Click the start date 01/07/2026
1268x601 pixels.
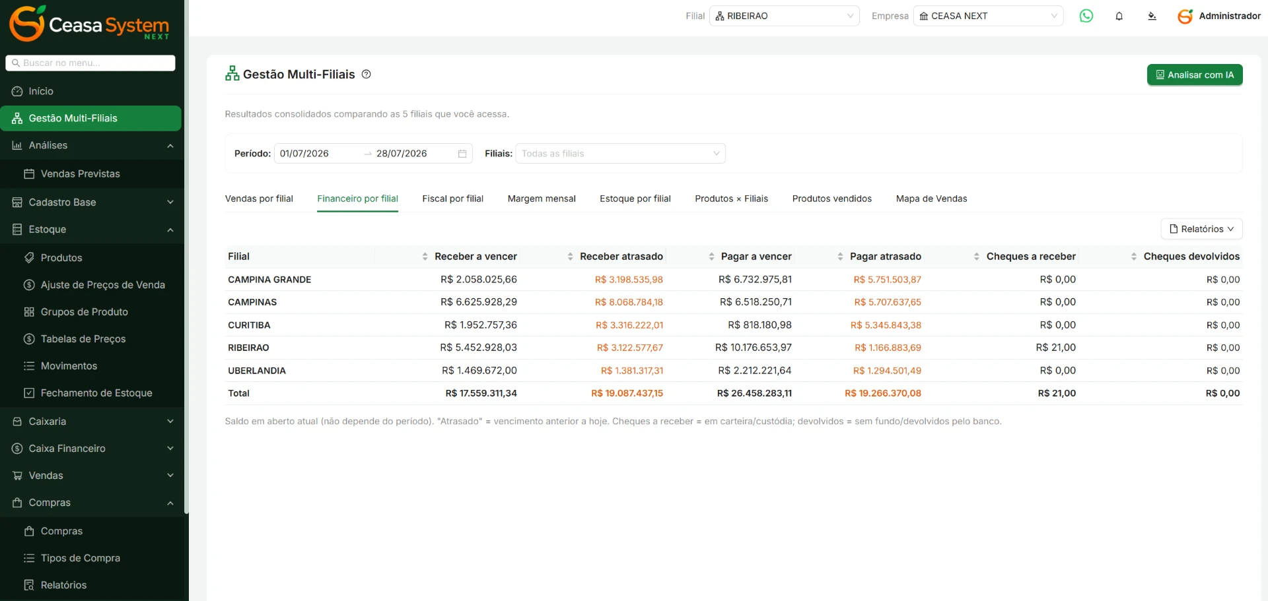tap(304, 154)
